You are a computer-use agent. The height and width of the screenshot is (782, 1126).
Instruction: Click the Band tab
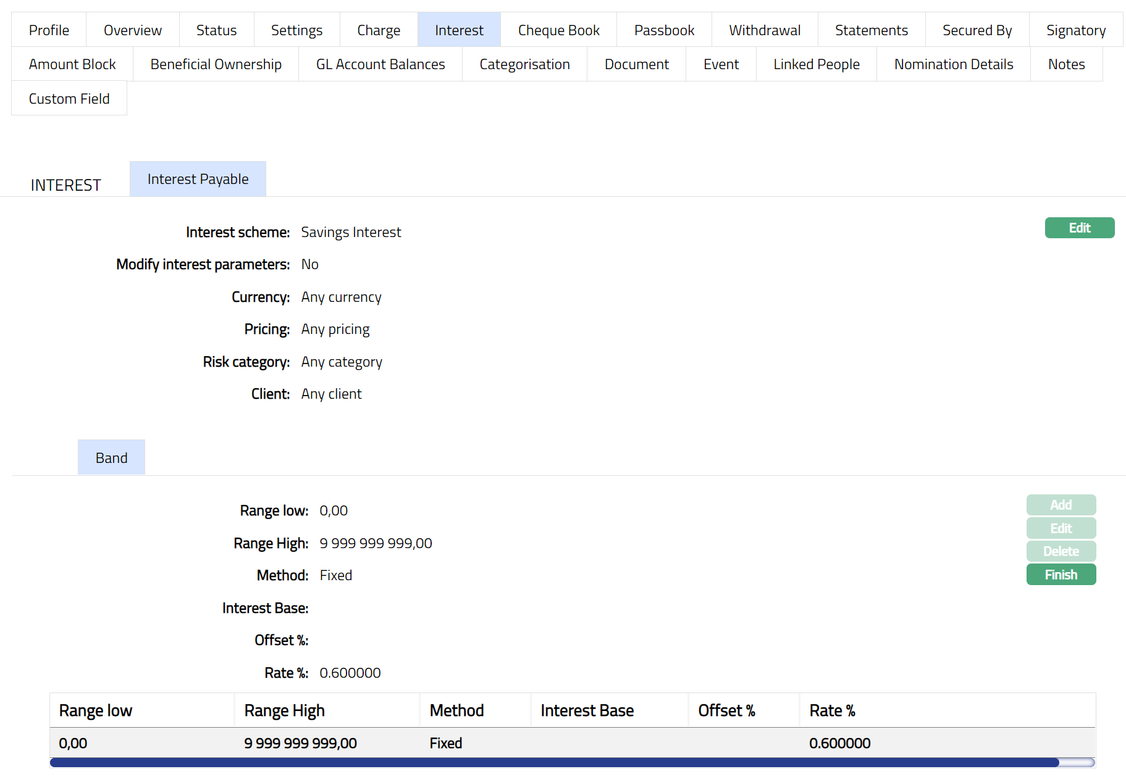point(111,458)
